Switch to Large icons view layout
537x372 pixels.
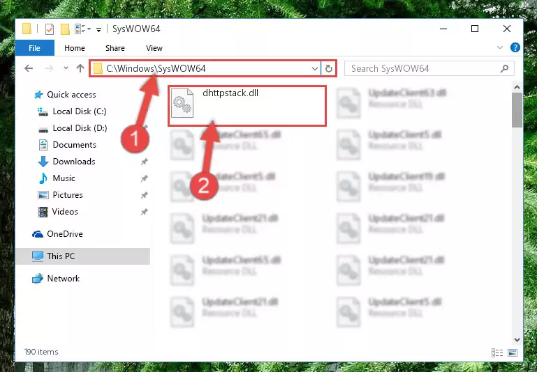[x=513, y=352]
